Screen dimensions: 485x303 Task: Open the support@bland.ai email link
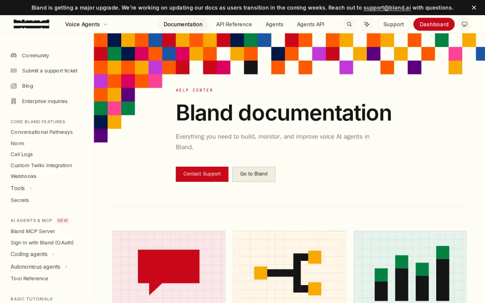pos(387,8)
